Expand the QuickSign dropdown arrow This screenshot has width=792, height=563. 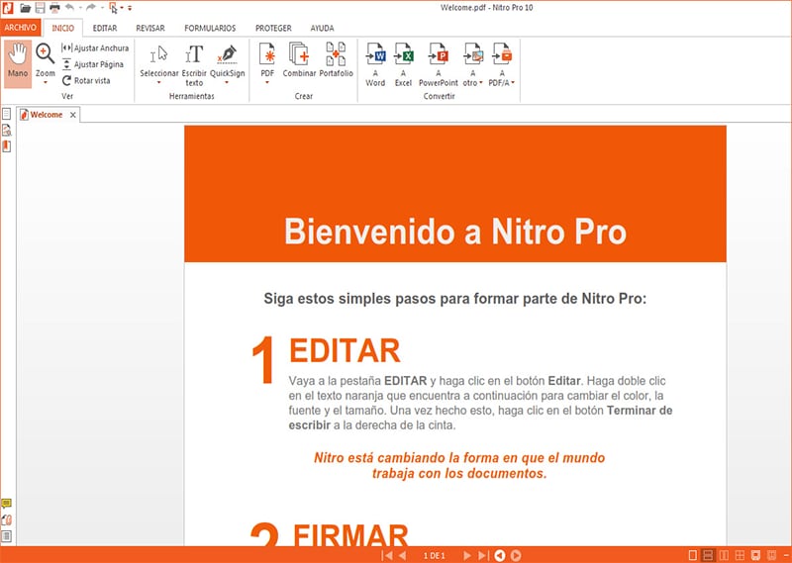pyautogui.click(x=228, y=82)
